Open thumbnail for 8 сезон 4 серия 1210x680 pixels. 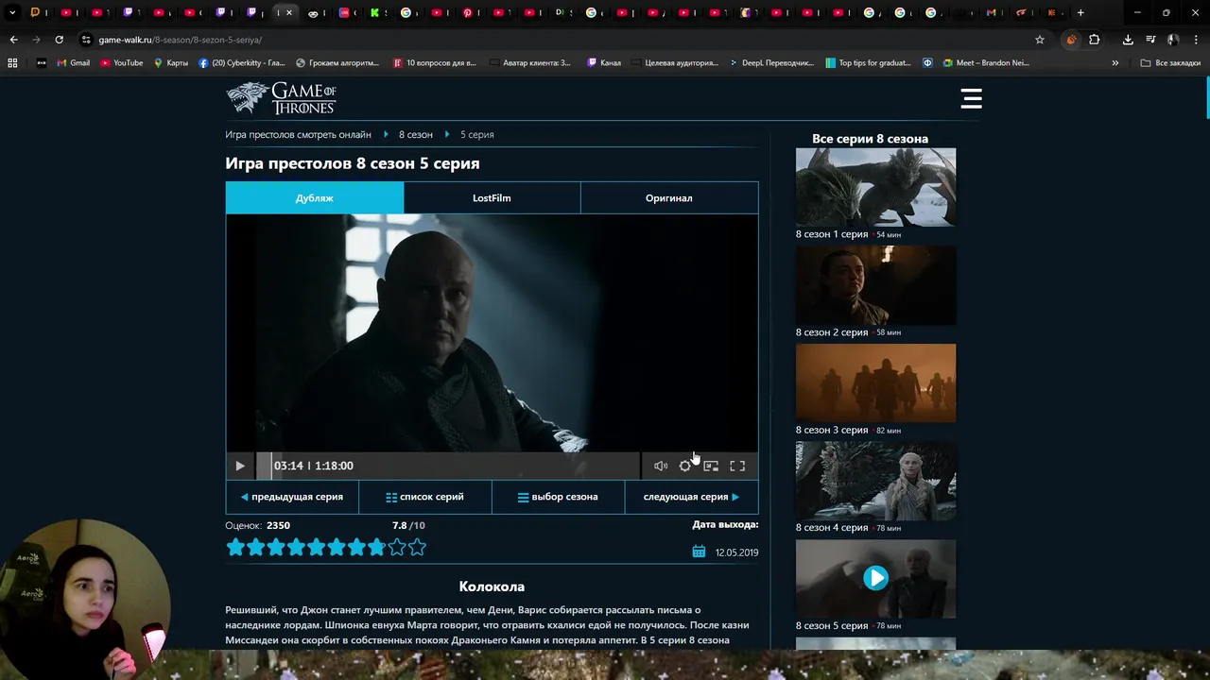click(875, 481)
